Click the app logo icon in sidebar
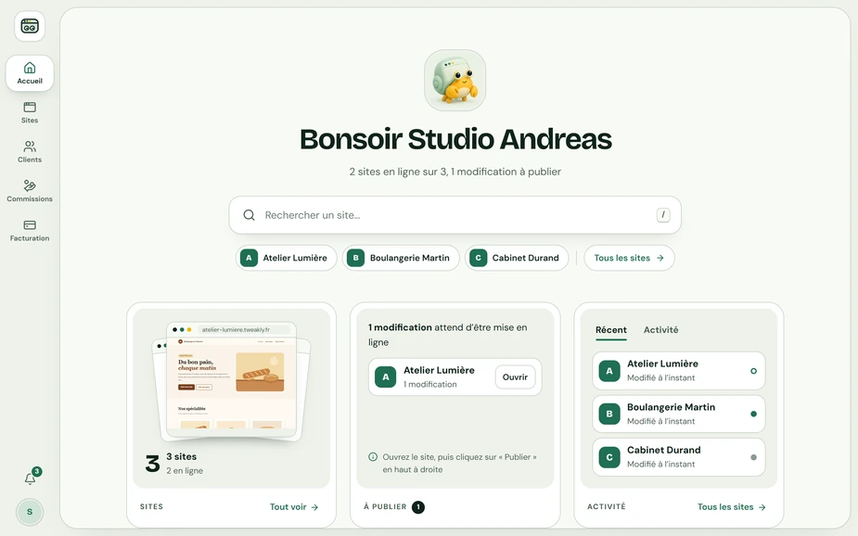The image size is (858, 536). pos(30,26)
